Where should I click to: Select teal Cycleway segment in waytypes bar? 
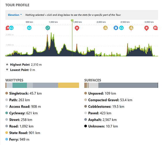click(20, 85)
